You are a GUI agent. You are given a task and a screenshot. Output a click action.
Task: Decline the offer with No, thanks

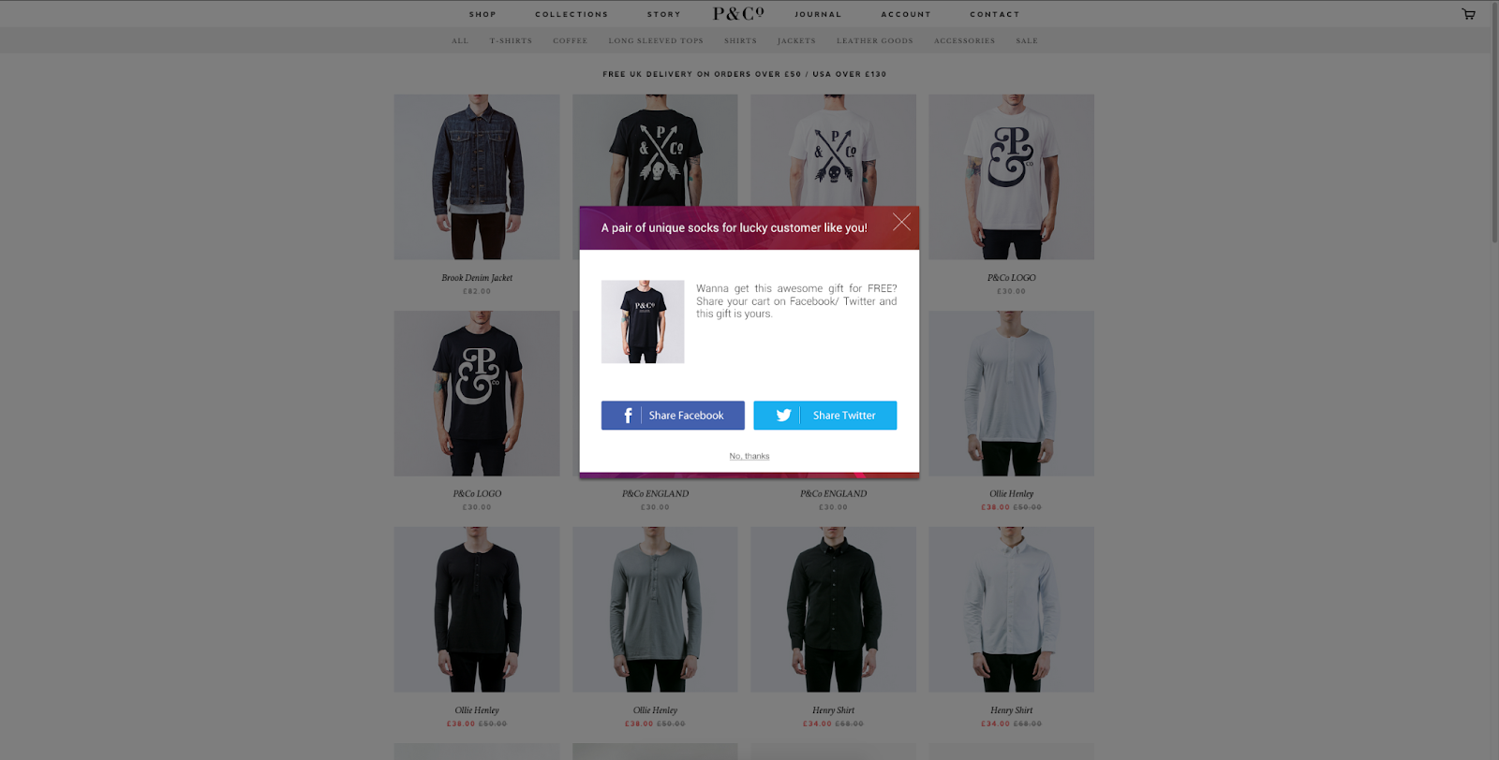point(749,456)
